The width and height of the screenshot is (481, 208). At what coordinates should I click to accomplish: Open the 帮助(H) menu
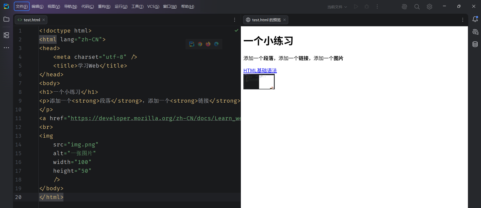point(187,7)
